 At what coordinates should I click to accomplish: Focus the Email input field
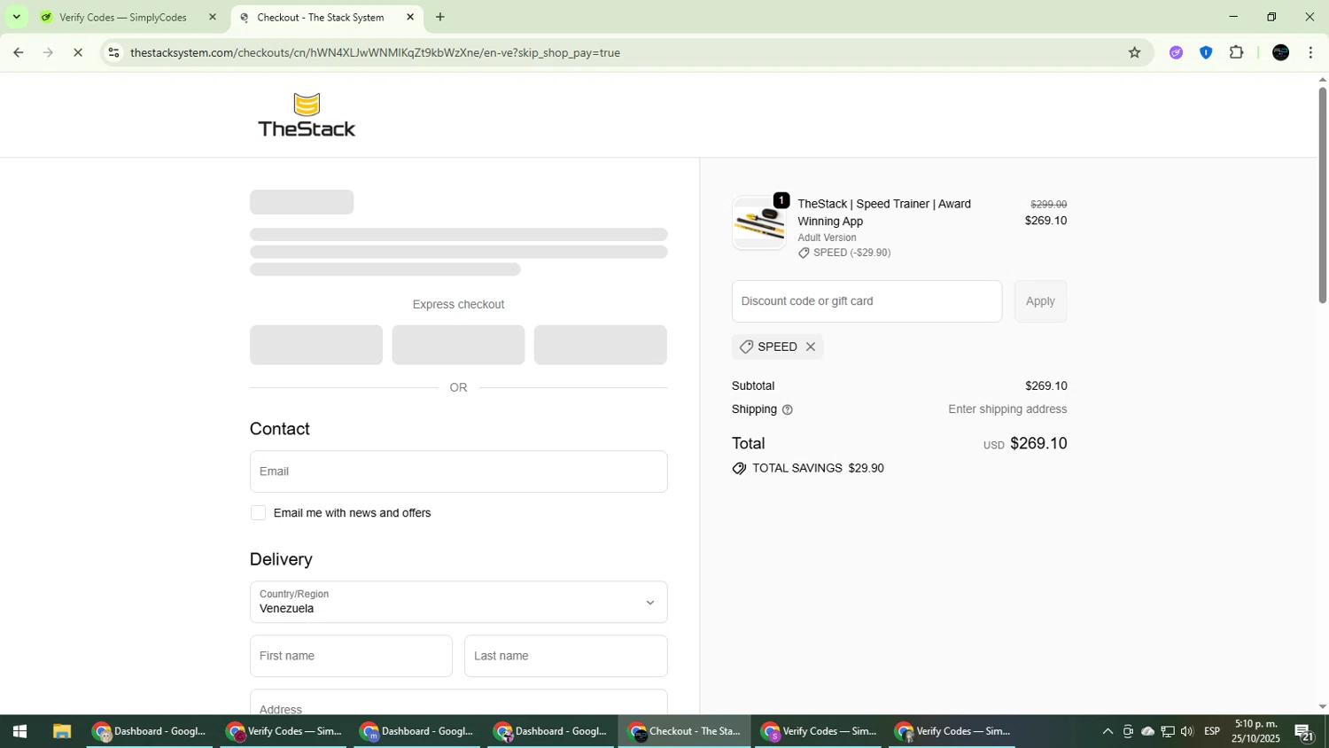[458, 471]
